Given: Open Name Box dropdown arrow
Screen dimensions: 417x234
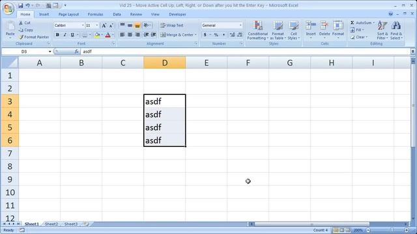Looking at the screenshot, I should click(x=50, y=51).
